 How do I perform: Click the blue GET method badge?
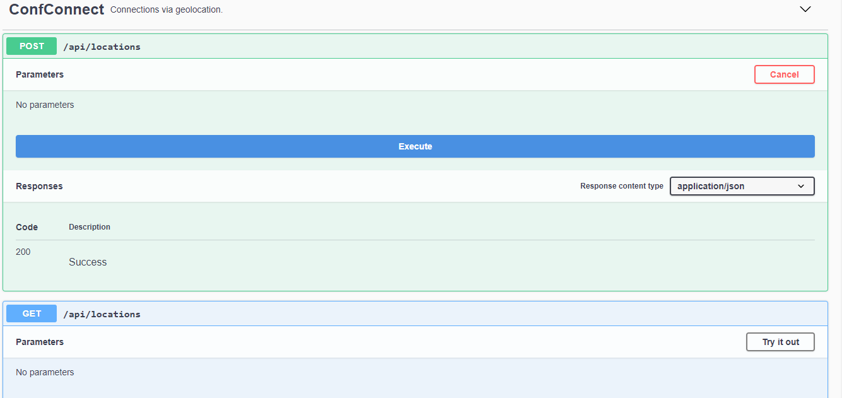32,313
